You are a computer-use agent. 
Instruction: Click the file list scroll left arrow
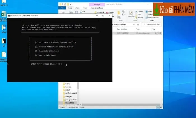pos(81,105)
